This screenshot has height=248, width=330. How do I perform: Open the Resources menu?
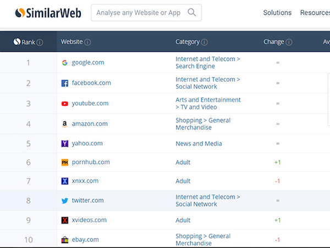pyautogui.click(x=315, y=13)
